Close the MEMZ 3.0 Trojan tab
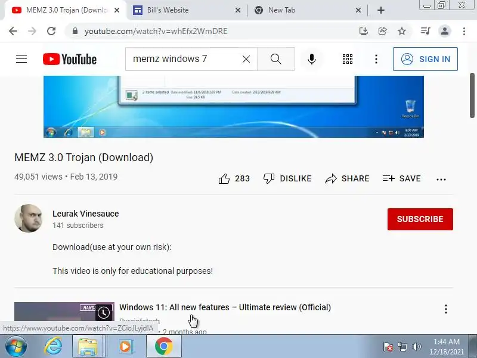Image resolution: width=477 pixels, height=358 pixels. [x=117, y=10]
